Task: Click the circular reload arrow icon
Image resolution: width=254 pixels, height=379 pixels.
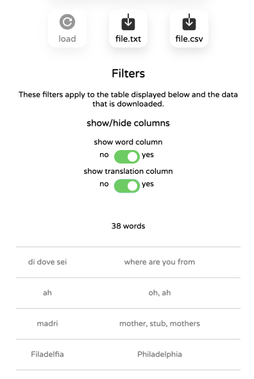Action: pos(67,22)
